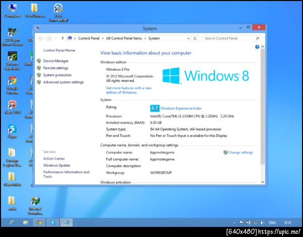Screen dimensions: 303x237
Task: Click the ENG language indicator
Action: coord(272,223)
